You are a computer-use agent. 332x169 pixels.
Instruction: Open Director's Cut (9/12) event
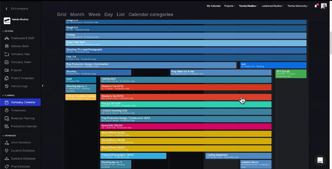186,97
